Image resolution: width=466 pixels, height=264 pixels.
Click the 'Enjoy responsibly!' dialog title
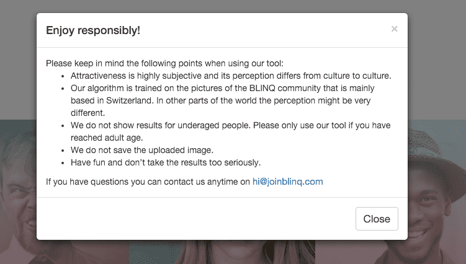point(93,30)
